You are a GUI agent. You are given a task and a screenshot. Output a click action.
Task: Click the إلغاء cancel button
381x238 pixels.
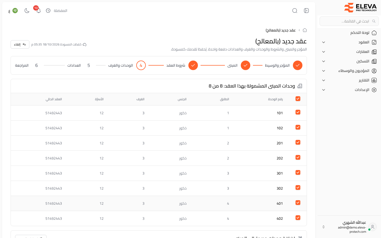tap(20, 44)
